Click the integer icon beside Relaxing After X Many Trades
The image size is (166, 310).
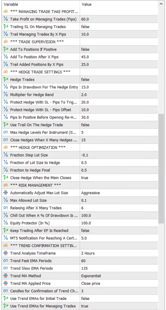click(6, 208)
